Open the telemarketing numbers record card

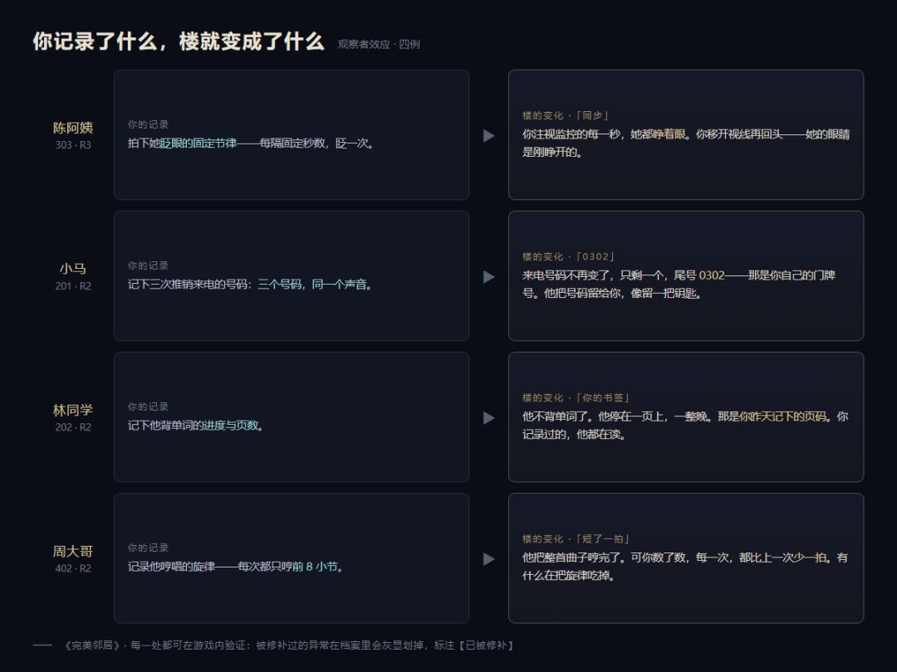click(x=292, y=276)
